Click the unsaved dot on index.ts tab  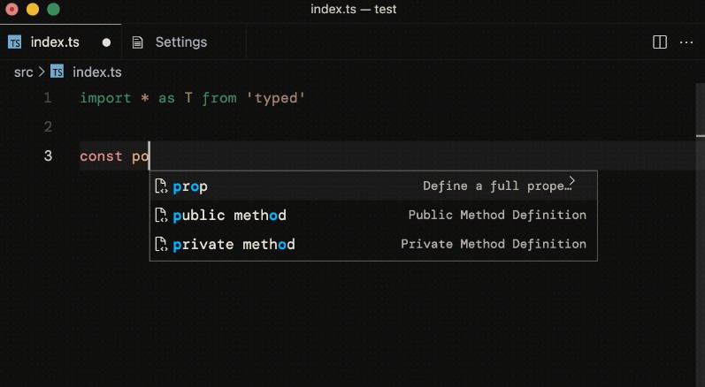(x=107, y=42)
